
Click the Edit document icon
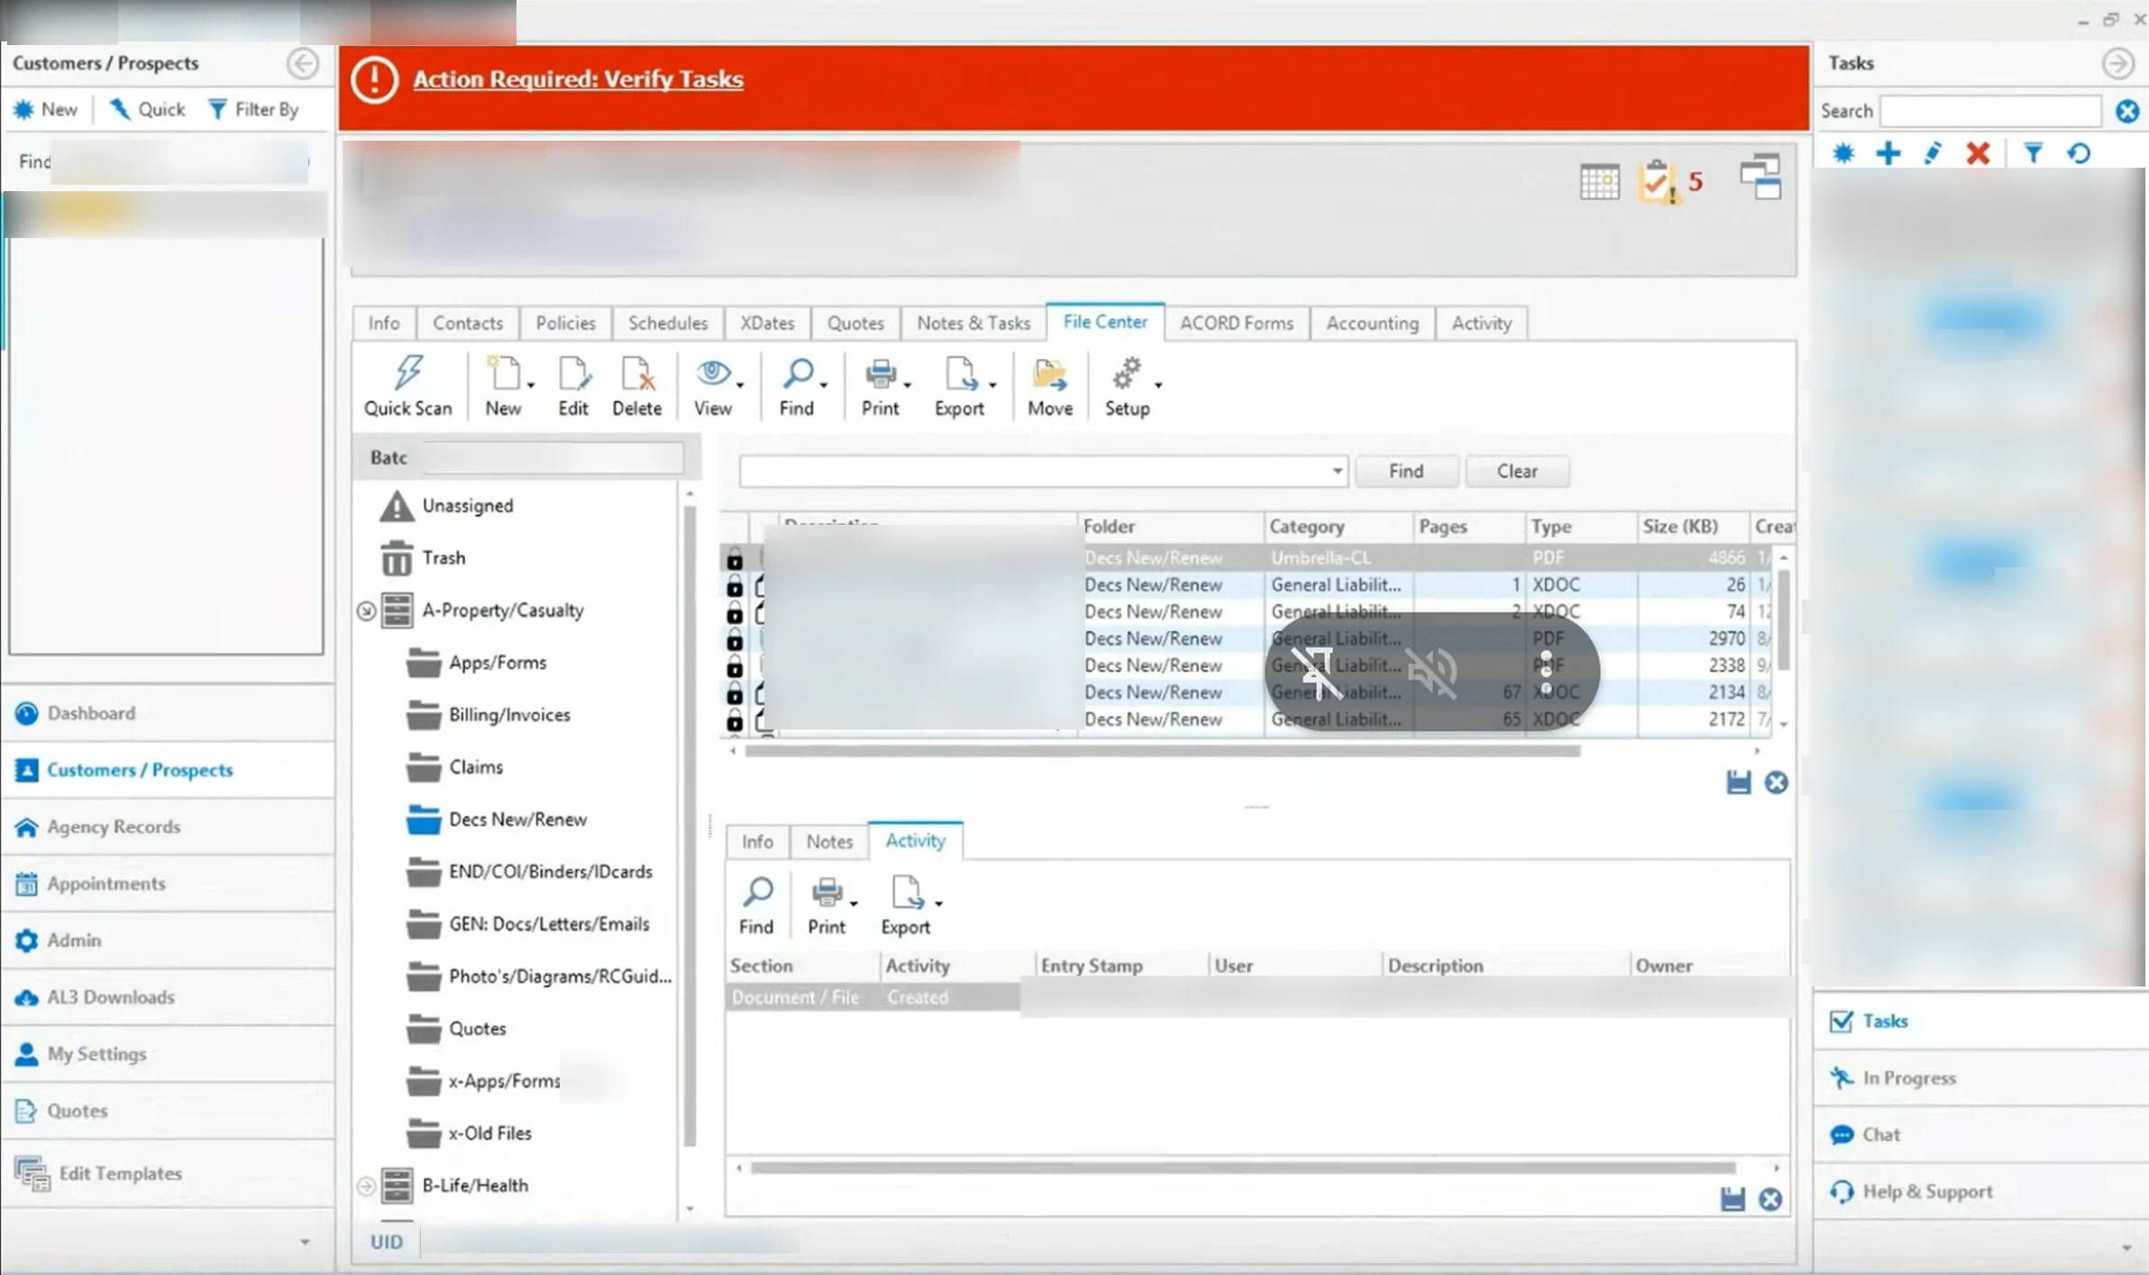tap(573, 373)
